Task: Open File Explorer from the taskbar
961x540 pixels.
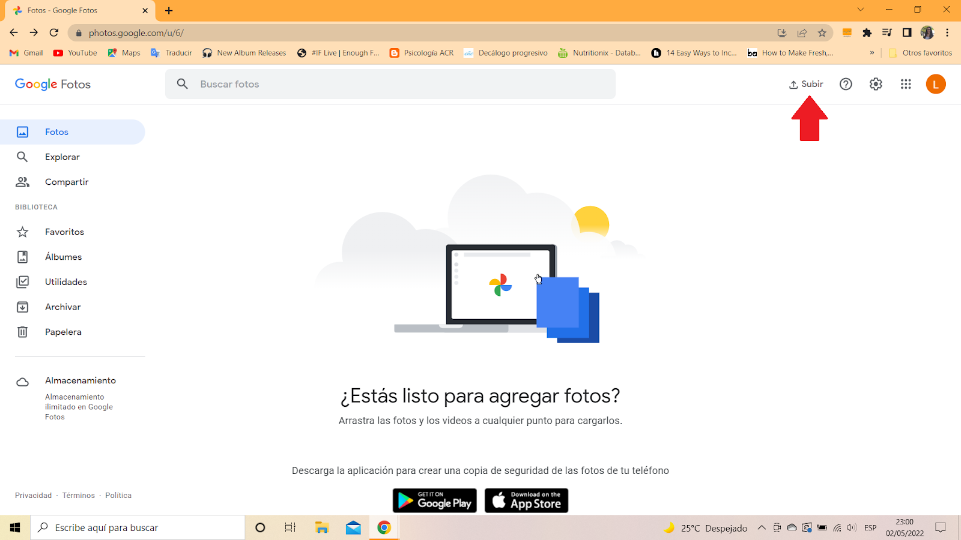Action: pyautogui.click(x=322, y=527)
